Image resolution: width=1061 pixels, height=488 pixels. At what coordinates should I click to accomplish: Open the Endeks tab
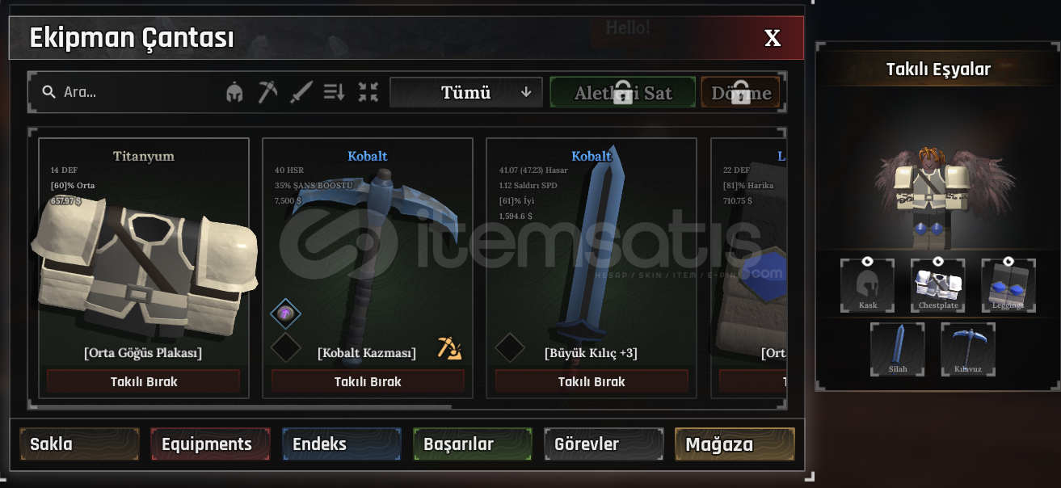pyautogui.click(x=341, y=444)
